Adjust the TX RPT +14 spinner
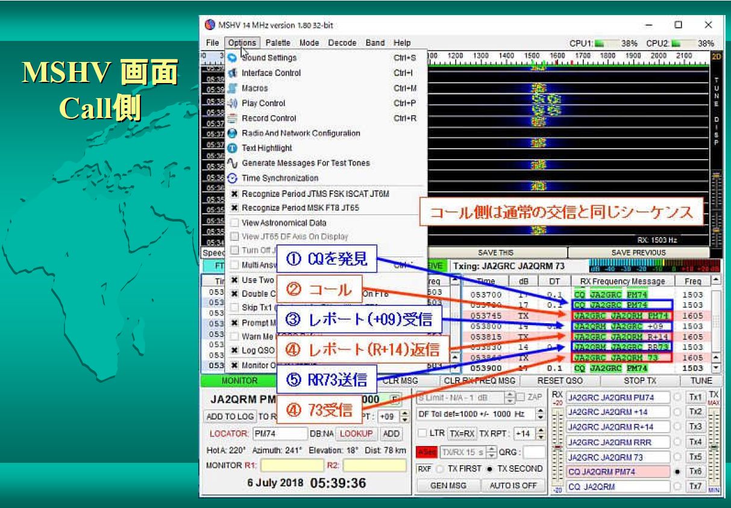The height and width of the screenshot is (508, 731). click(x=539, y=433)
